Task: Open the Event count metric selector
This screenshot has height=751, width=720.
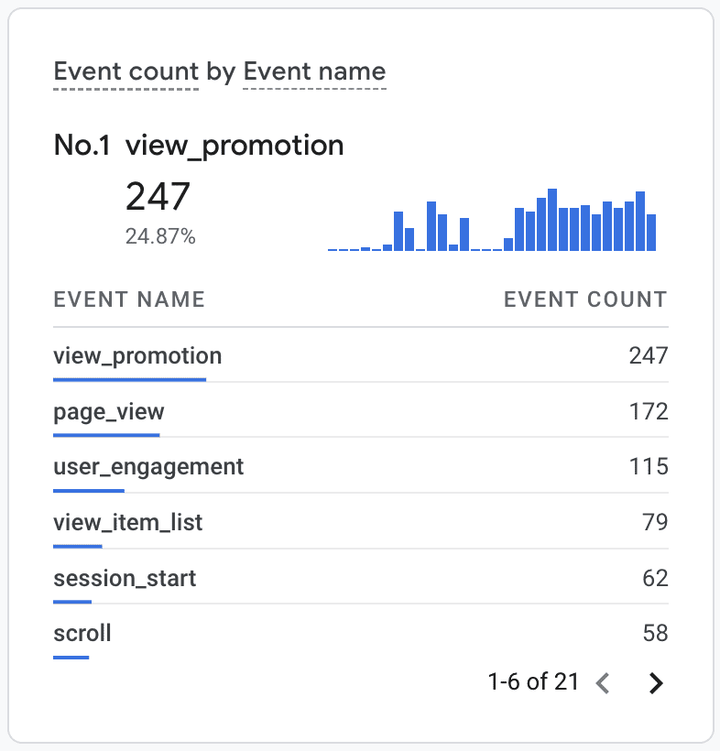Action: point(127,71)
